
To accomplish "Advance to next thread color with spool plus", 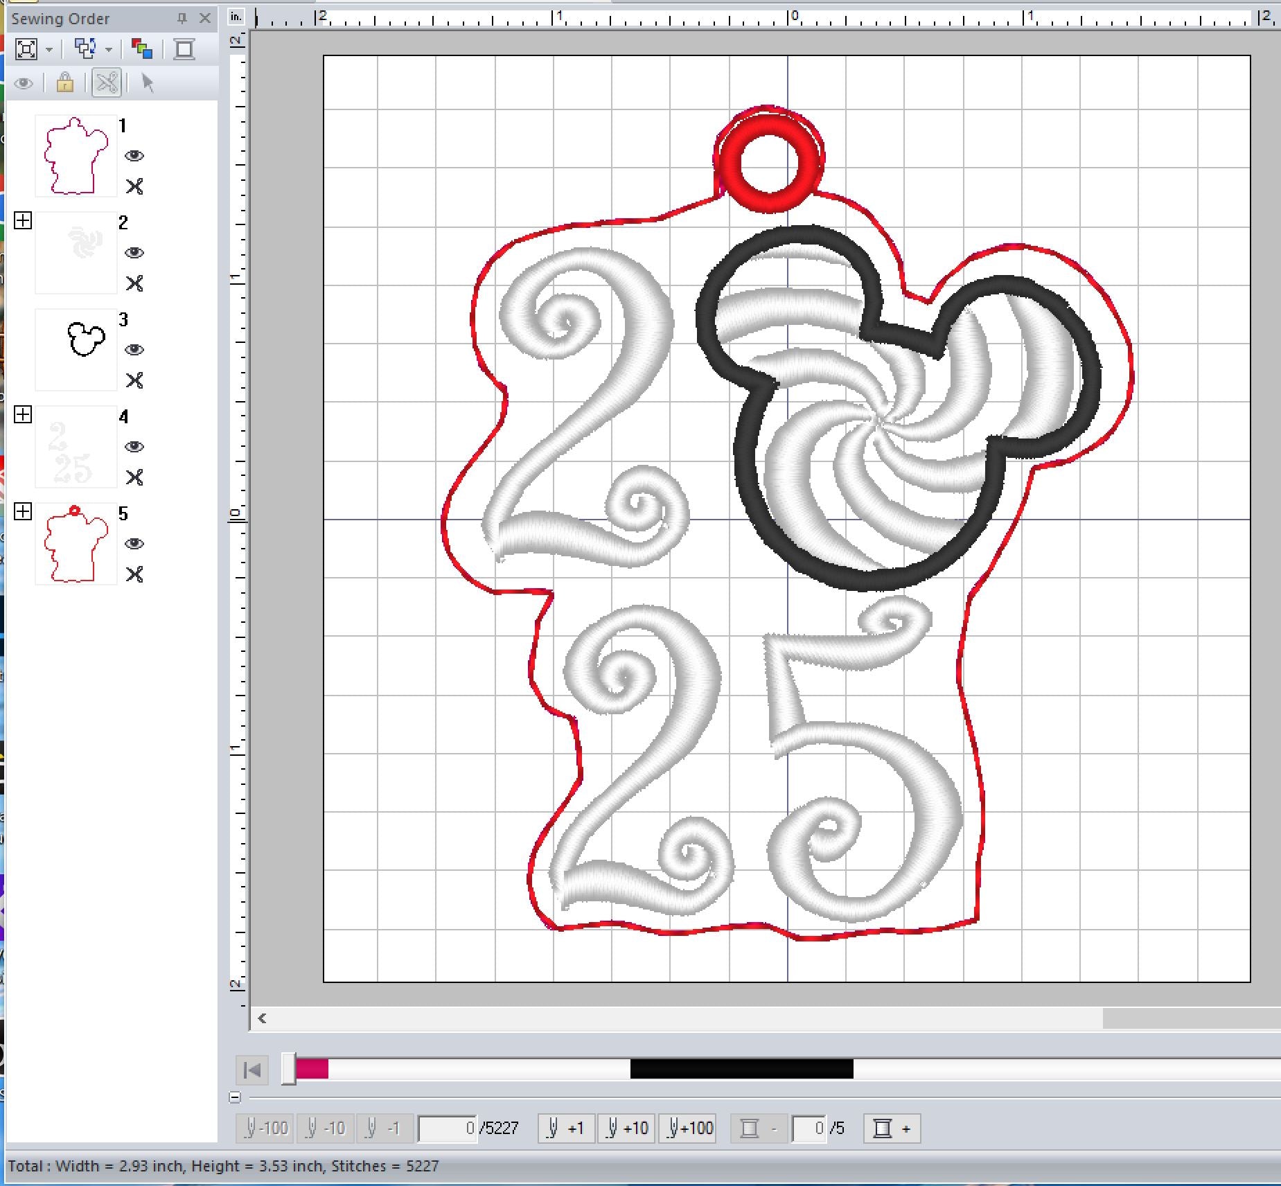I will (x=892, y=1129).
